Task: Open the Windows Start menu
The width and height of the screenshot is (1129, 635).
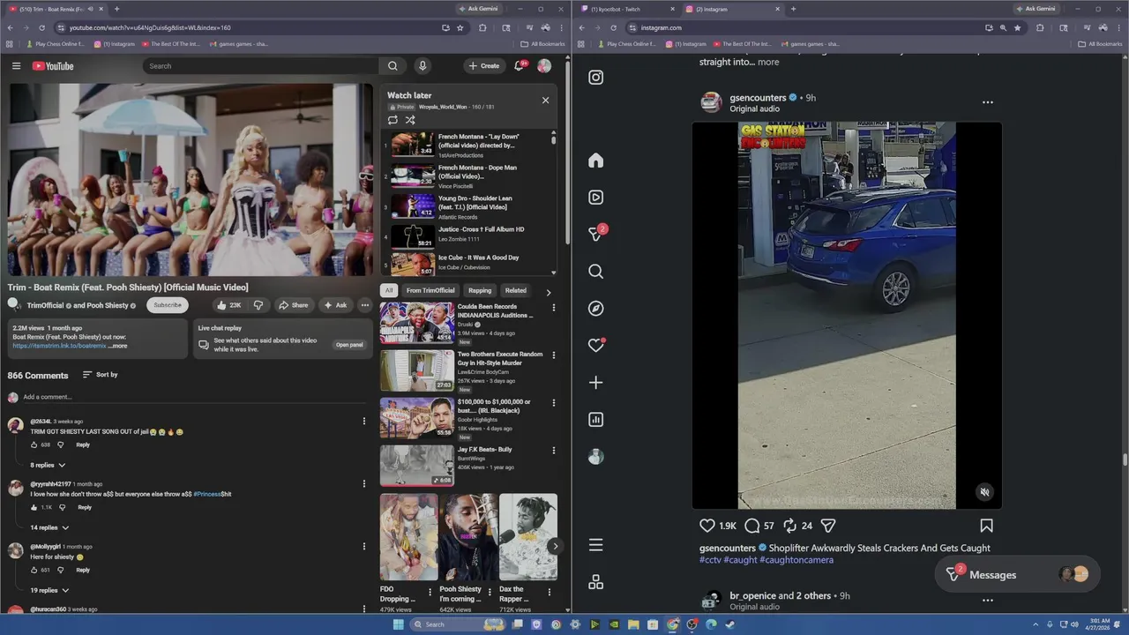Action: tap(398, 624)
